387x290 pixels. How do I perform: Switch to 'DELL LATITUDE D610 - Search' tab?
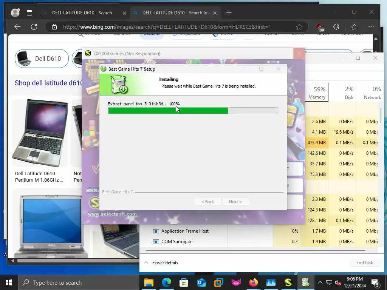tap(82, 12)
